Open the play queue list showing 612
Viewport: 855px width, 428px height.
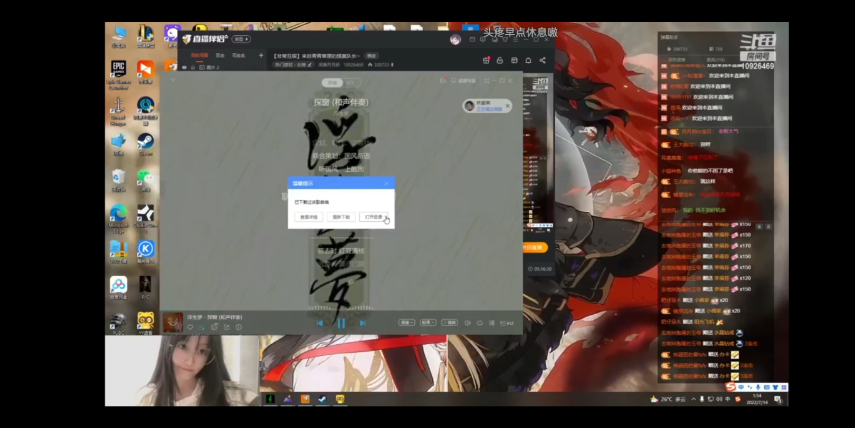(x=507, y=323)
